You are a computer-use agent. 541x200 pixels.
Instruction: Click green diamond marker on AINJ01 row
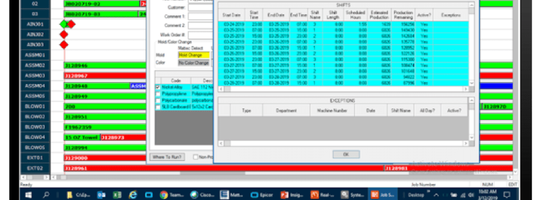coord(63,24)
